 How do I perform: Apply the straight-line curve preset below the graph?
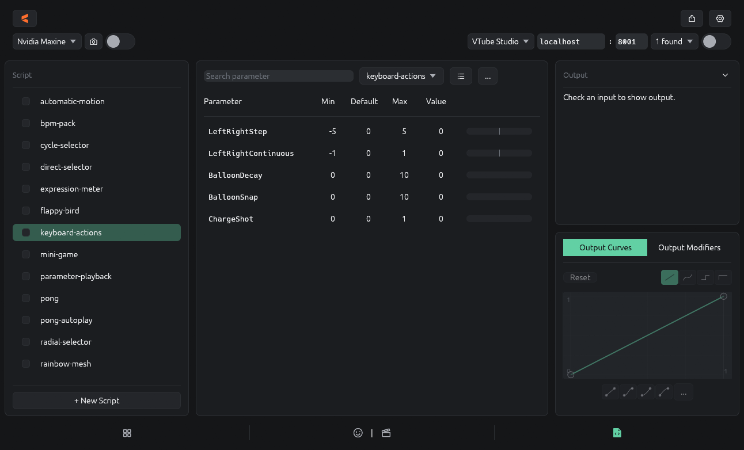coord(610,392)
